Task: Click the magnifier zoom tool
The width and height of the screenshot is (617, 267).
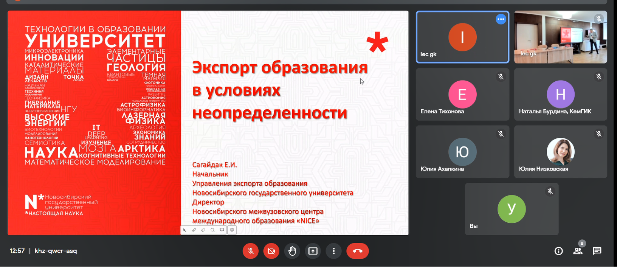Action: [x=212, y=230]
